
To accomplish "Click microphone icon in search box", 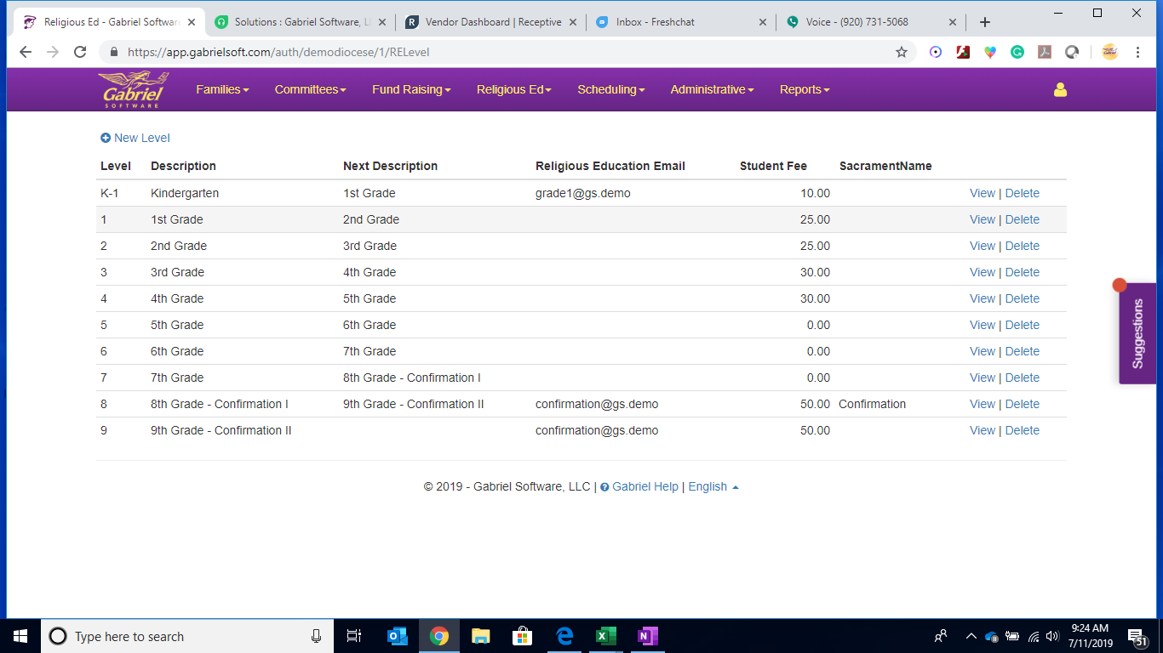I will click(x=316, y=636).
